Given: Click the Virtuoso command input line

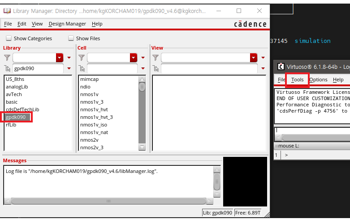Looking at the screenshot, I should point(312,130).
